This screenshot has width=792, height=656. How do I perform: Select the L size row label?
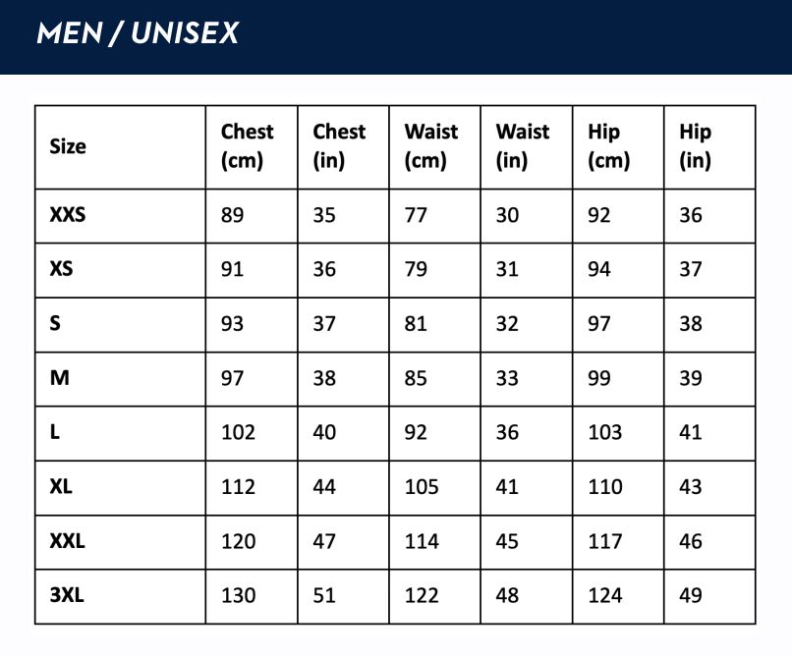[x=55, y=432]
